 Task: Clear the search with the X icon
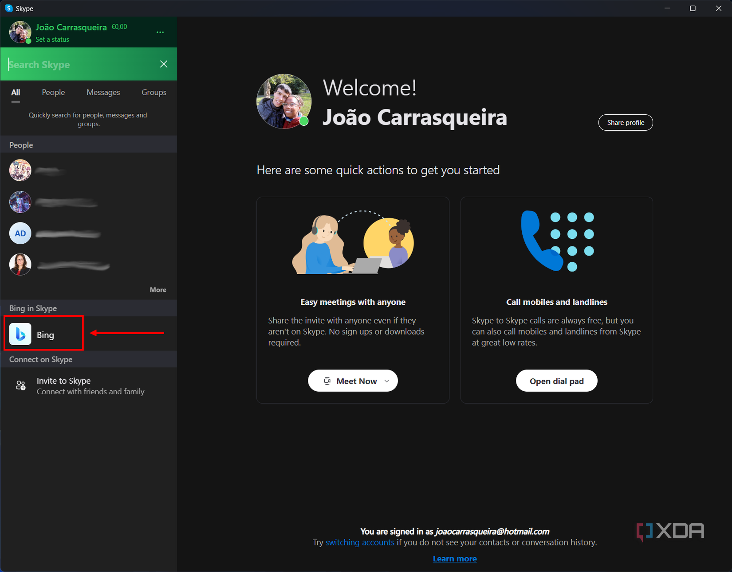(164, 64)
